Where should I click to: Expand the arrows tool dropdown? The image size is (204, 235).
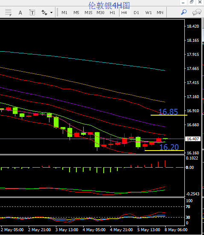[52, 13]
